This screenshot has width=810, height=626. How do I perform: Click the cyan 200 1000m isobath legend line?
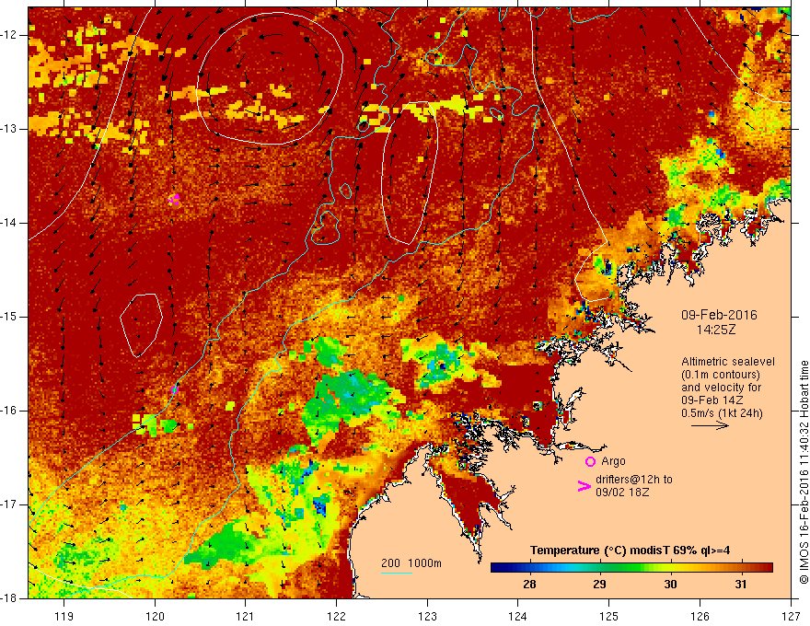[396, 573]
